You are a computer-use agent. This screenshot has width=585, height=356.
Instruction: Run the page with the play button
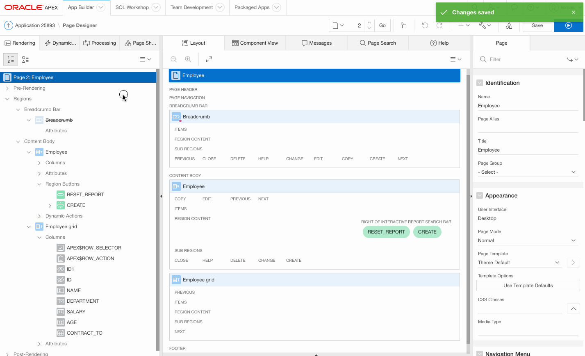568,25
